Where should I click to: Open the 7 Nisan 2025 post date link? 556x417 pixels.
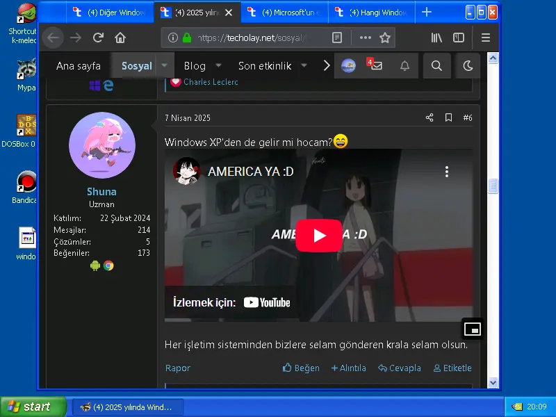(188, 117)
